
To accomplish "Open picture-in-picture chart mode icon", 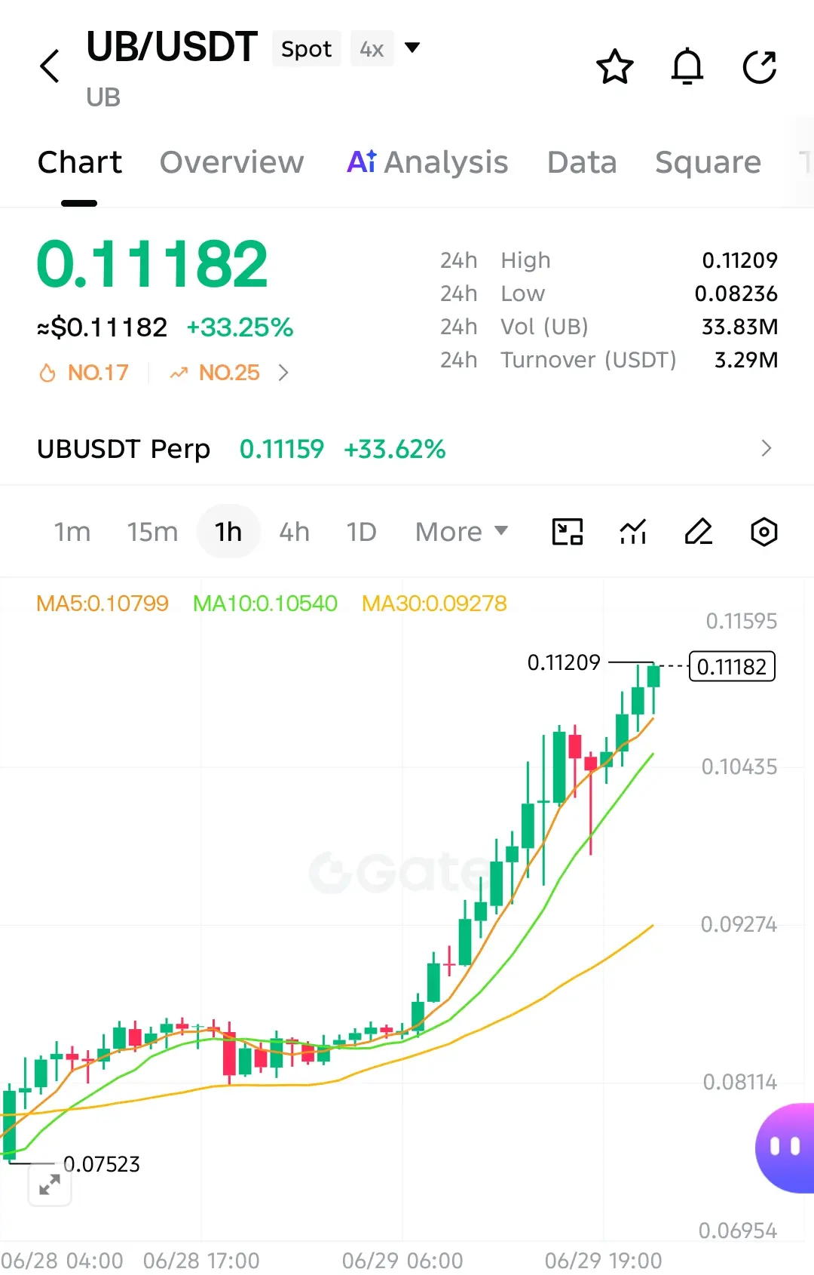I will tap(568, 532).
